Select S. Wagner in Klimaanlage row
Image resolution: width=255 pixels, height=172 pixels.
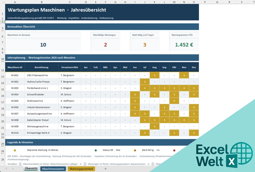point(70,133)
